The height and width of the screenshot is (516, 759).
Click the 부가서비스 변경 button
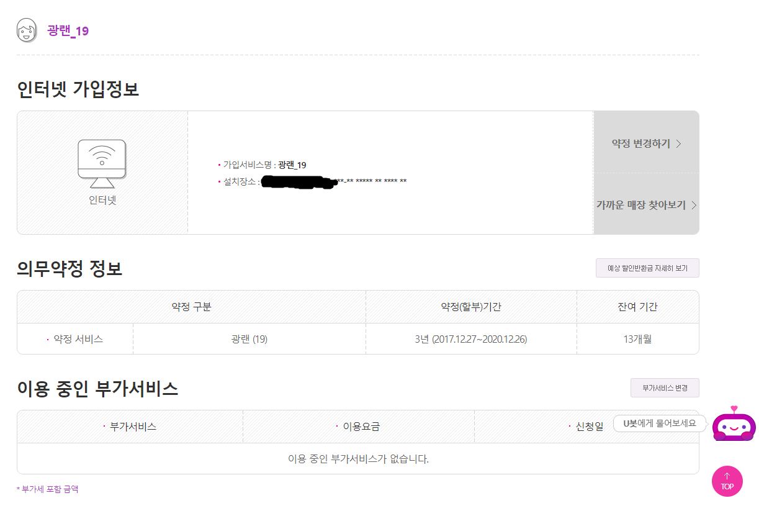click(665, 387)
